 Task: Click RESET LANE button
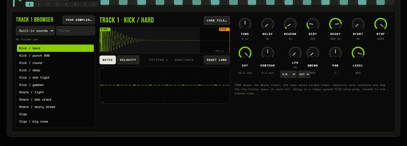click(217, 60)
